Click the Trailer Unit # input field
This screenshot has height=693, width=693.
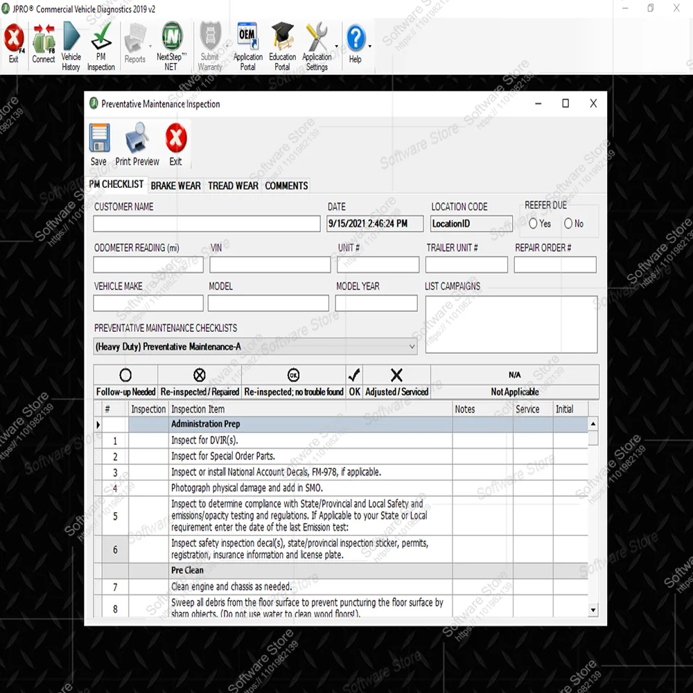466,265
